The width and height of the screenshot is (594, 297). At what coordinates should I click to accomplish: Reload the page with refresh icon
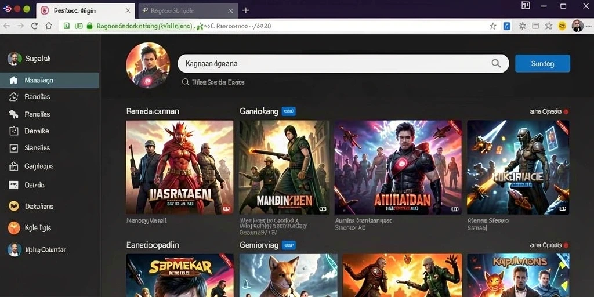34,26
